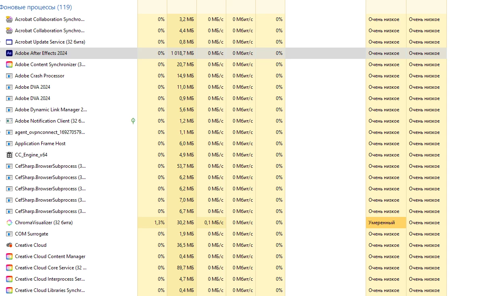Select the '1 018,7 МБ' memory cell
The image size is (478, 296).
click(182, 53)
